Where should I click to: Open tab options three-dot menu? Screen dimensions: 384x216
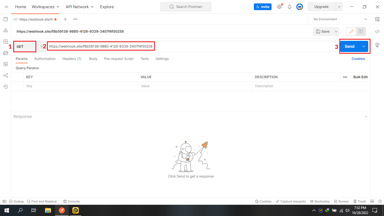pyautogui.click(x=75, y=19)
